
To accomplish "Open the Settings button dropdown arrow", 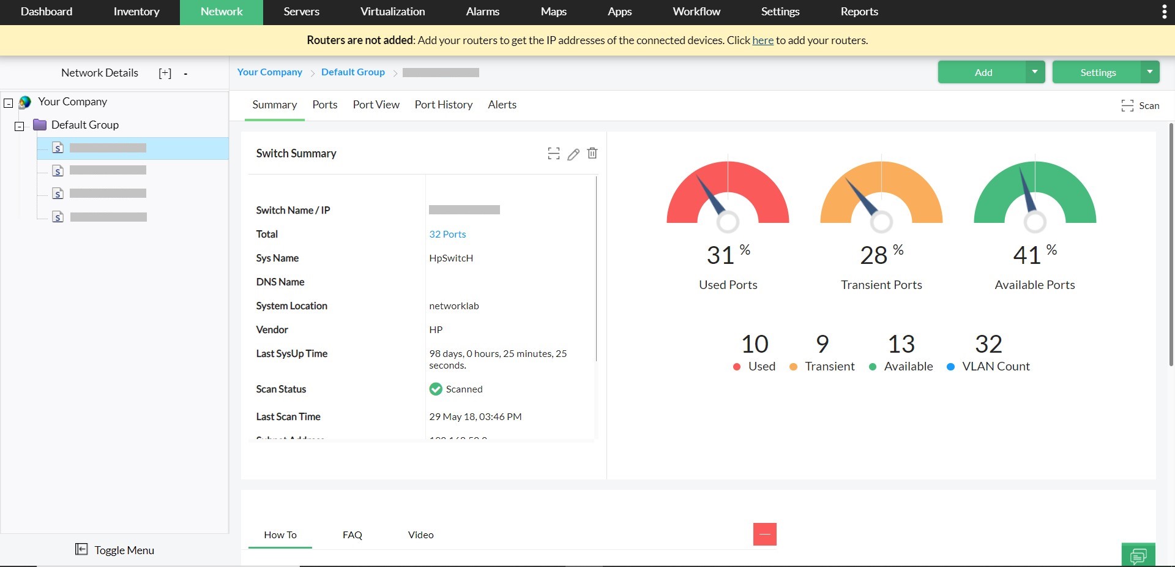I will [x=1149, y=72].
